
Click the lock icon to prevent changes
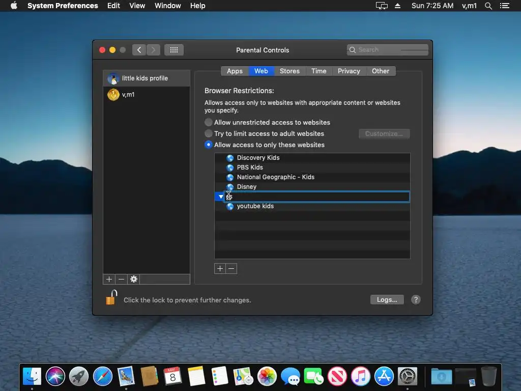coord(111,297)
